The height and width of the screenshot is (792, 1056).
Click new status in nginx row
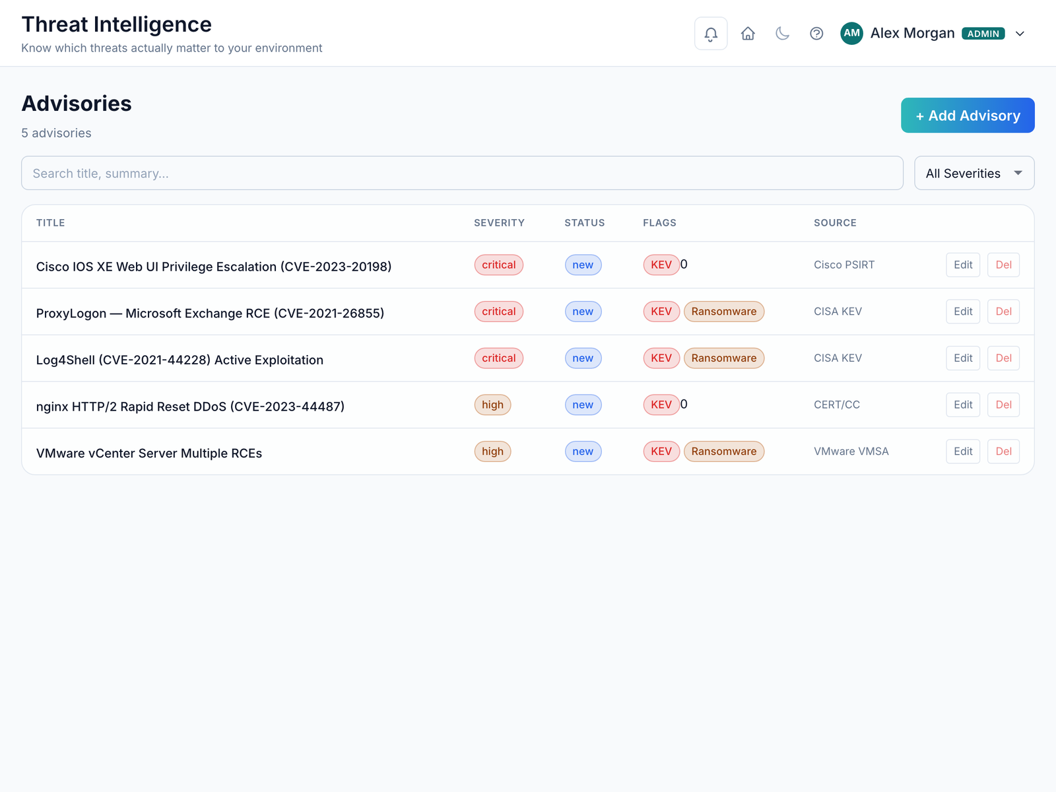click(583, 405)
